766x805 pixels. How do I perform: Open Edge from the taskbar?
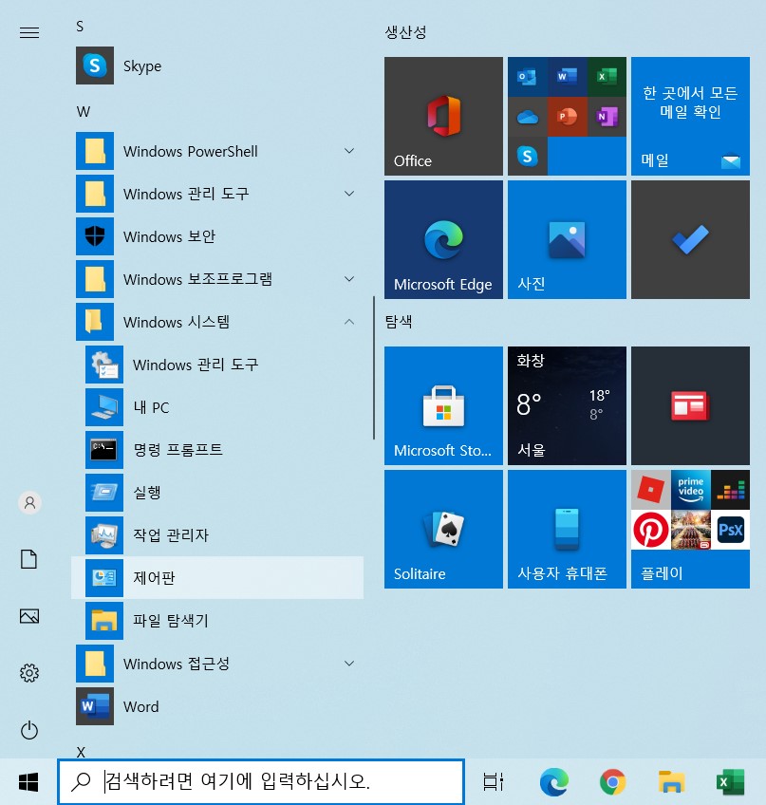point(554,782)
